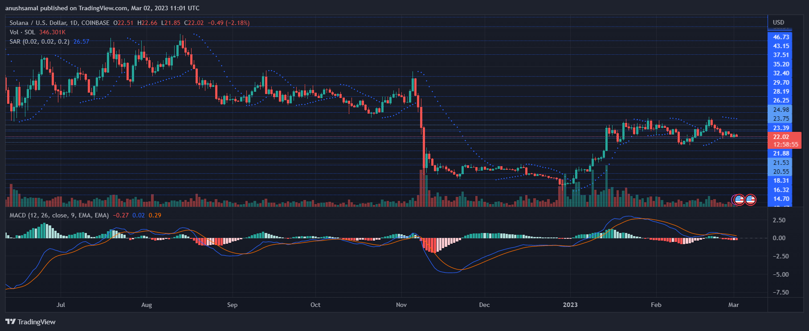
Task: Open the TradingView logo at bottom left
Action: 30,322
